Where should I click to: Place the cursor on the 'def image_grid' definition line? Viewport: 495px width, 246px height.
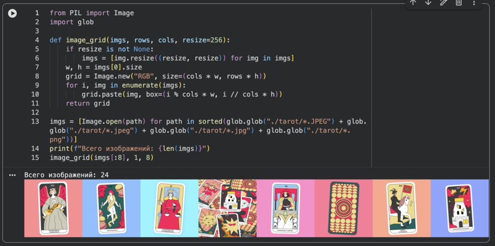pos(140,40)
